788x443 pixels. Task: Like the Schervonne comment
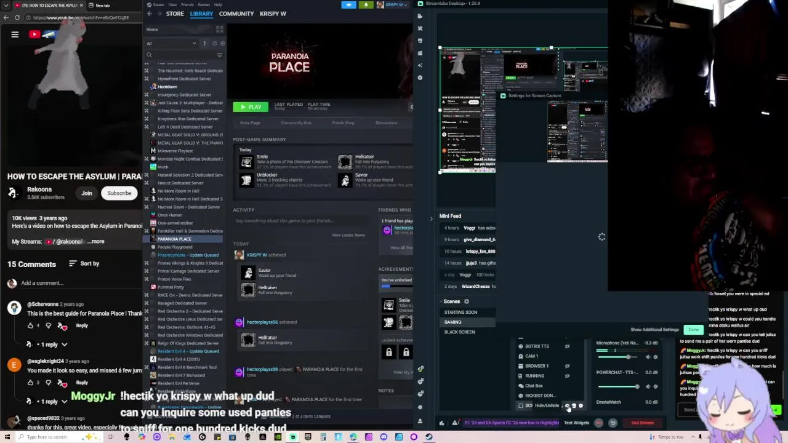30,325
